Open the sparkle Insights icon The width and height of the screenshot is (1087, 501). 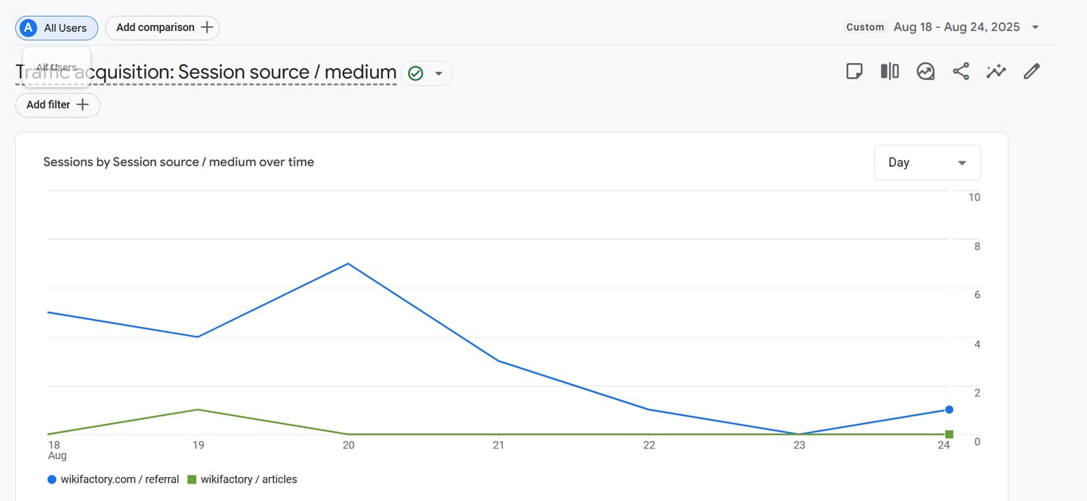pos(996,72)
